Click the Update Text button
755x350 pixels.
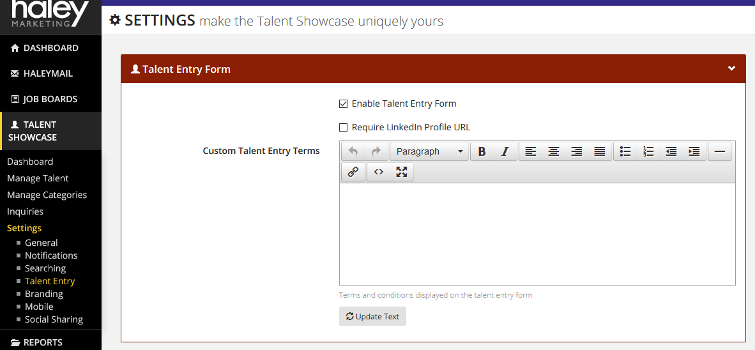coord(372,316)
